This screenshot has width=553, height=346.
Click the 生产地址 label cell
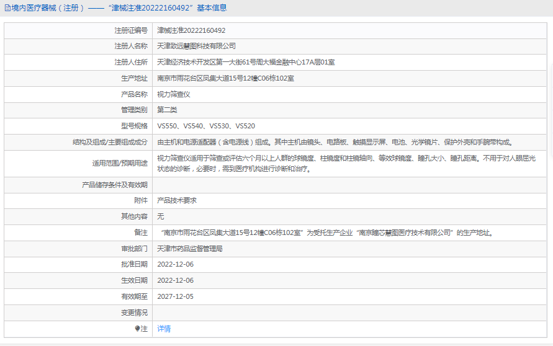coord(78,78)
